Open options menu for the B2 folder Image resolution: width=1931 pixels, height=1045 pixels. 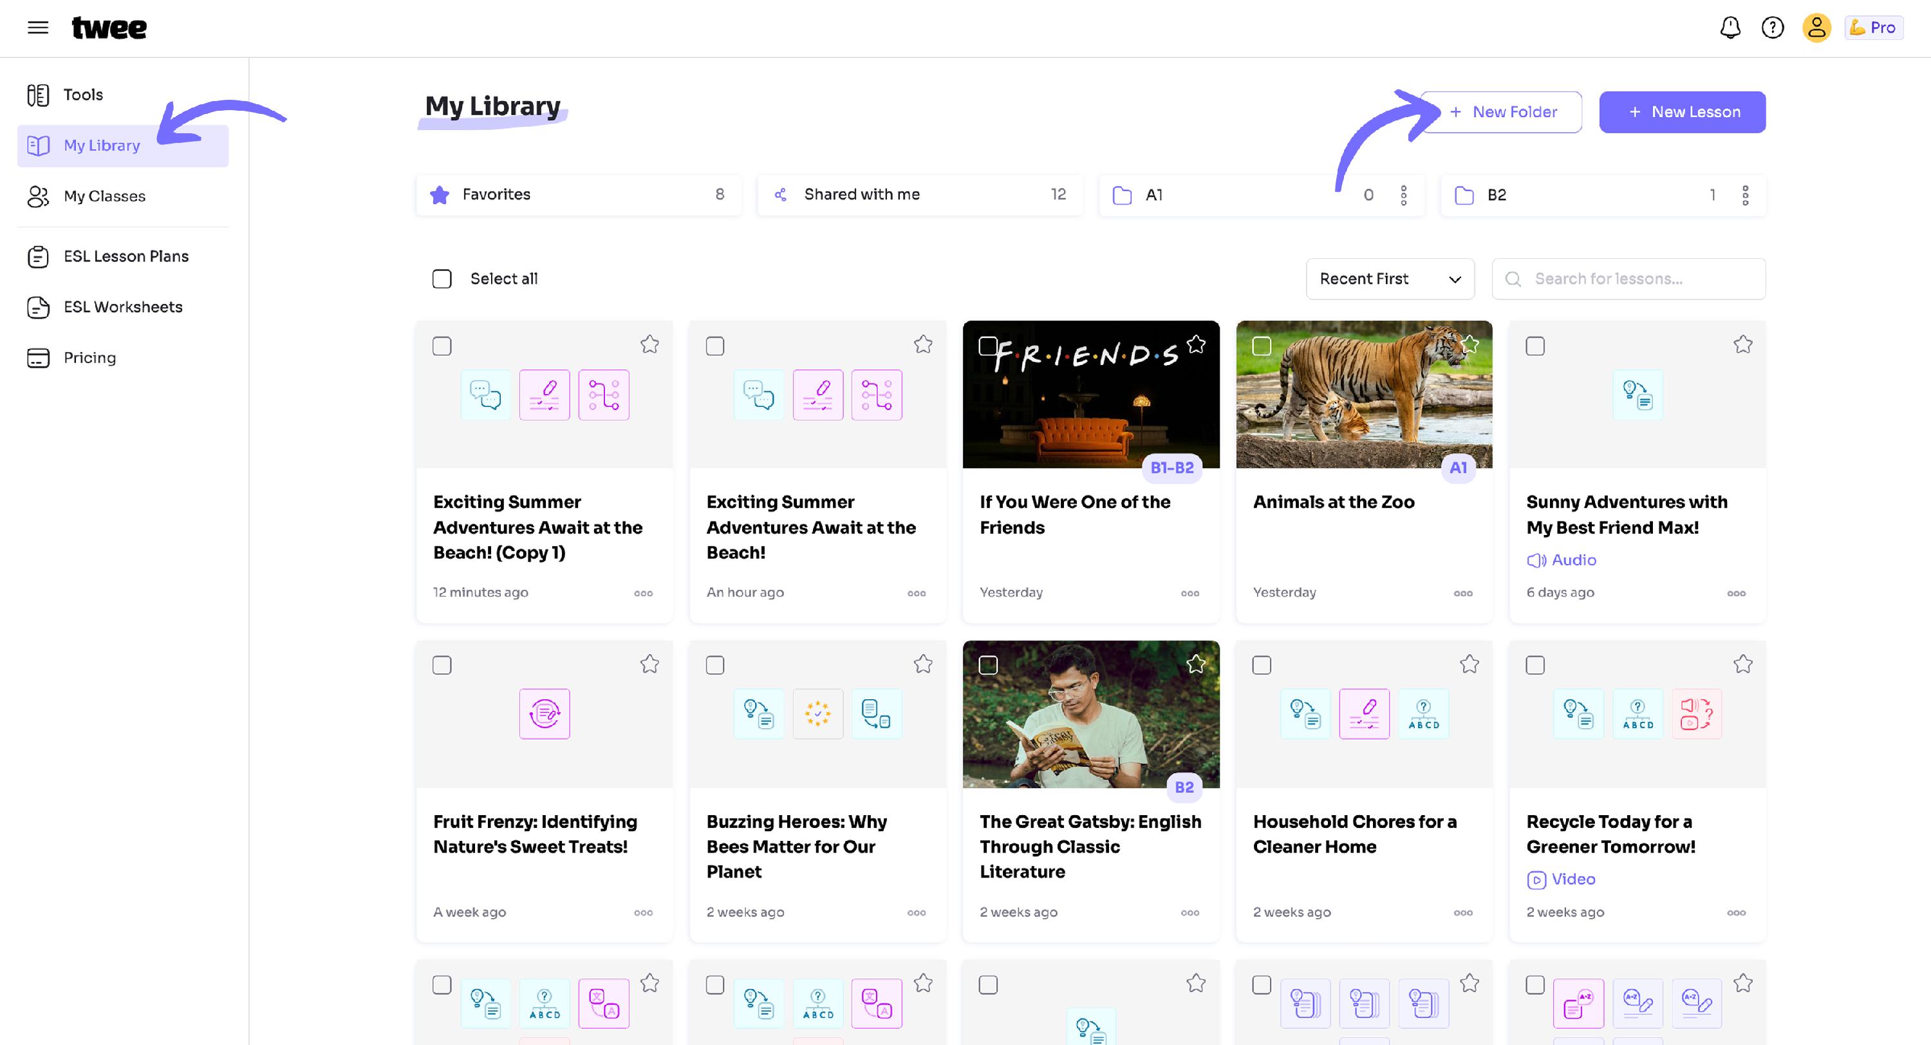coord(1745,196)
